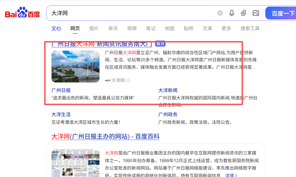Click the paperclip attachment icon in search bar
296x177 pixels.
point(244,13)
